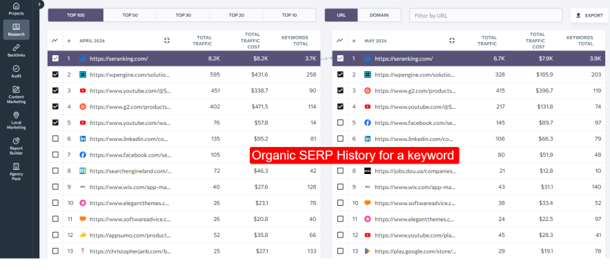
Task: Select the TOP 100 tab
Action: 76,15
